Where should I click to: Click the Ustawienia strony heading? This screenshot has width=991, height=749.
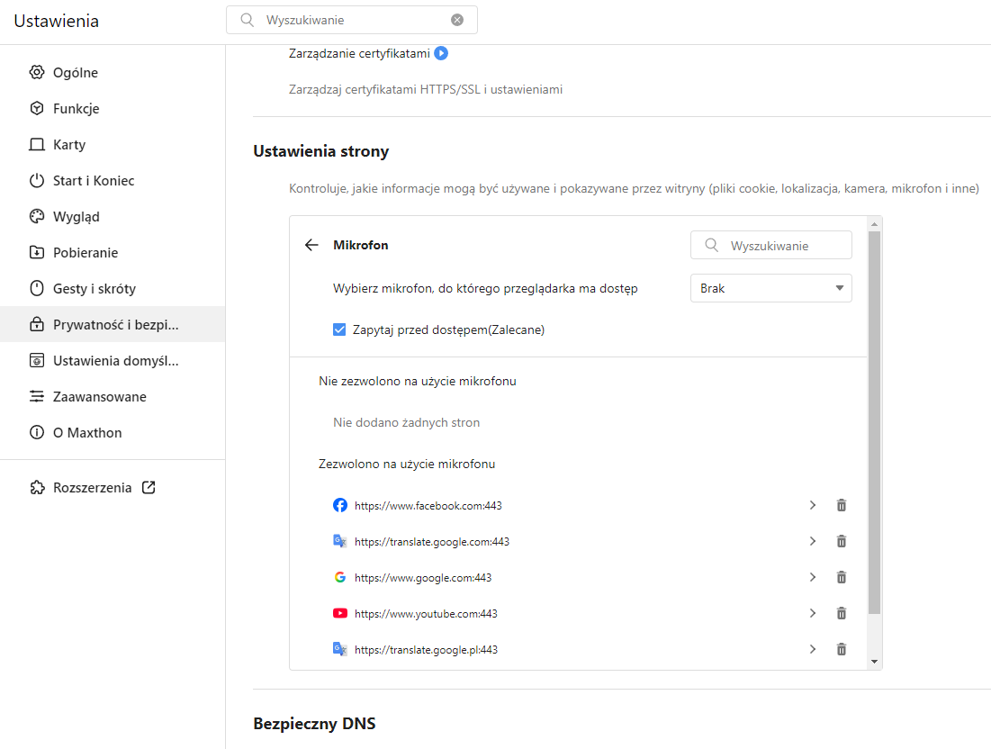pyautogui.click(x=321, y=151)
